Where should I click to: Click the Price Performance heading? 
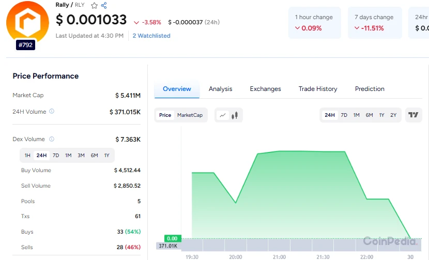45,76
